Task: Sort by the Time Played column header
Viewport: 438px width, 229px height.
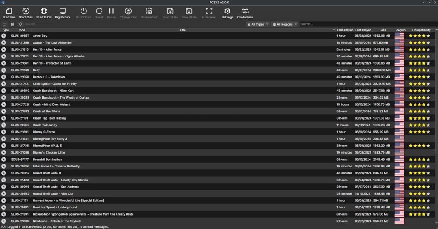Action: pos(345,30)
